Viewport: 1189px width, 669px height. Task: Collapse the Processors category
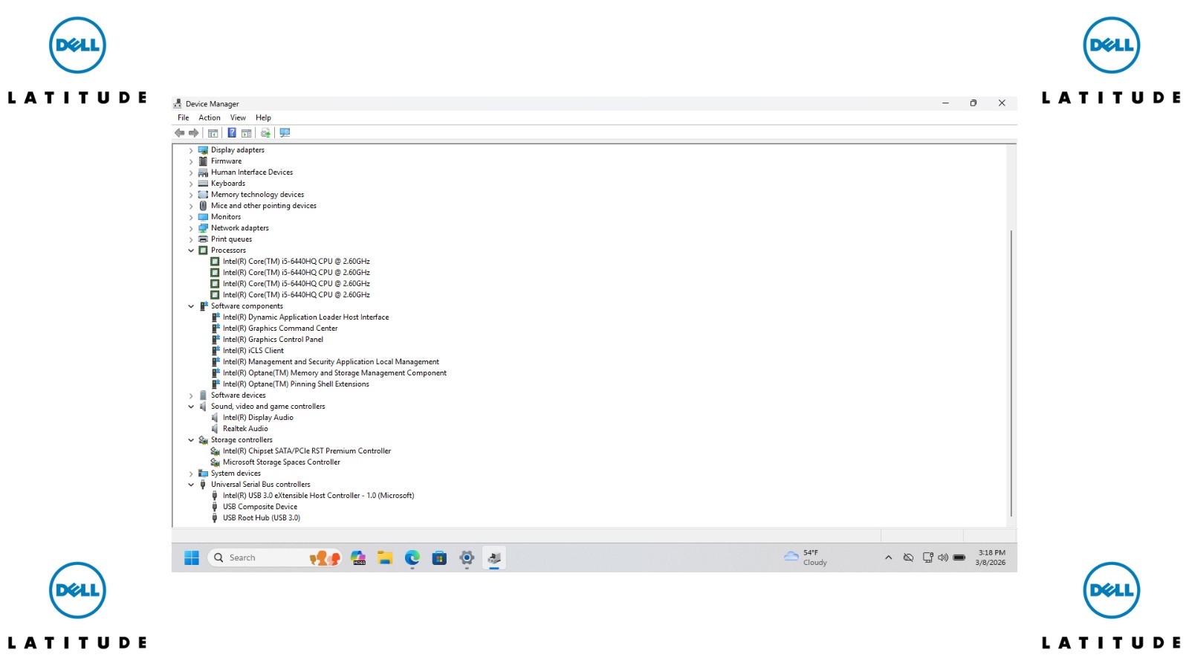(191, 251)
